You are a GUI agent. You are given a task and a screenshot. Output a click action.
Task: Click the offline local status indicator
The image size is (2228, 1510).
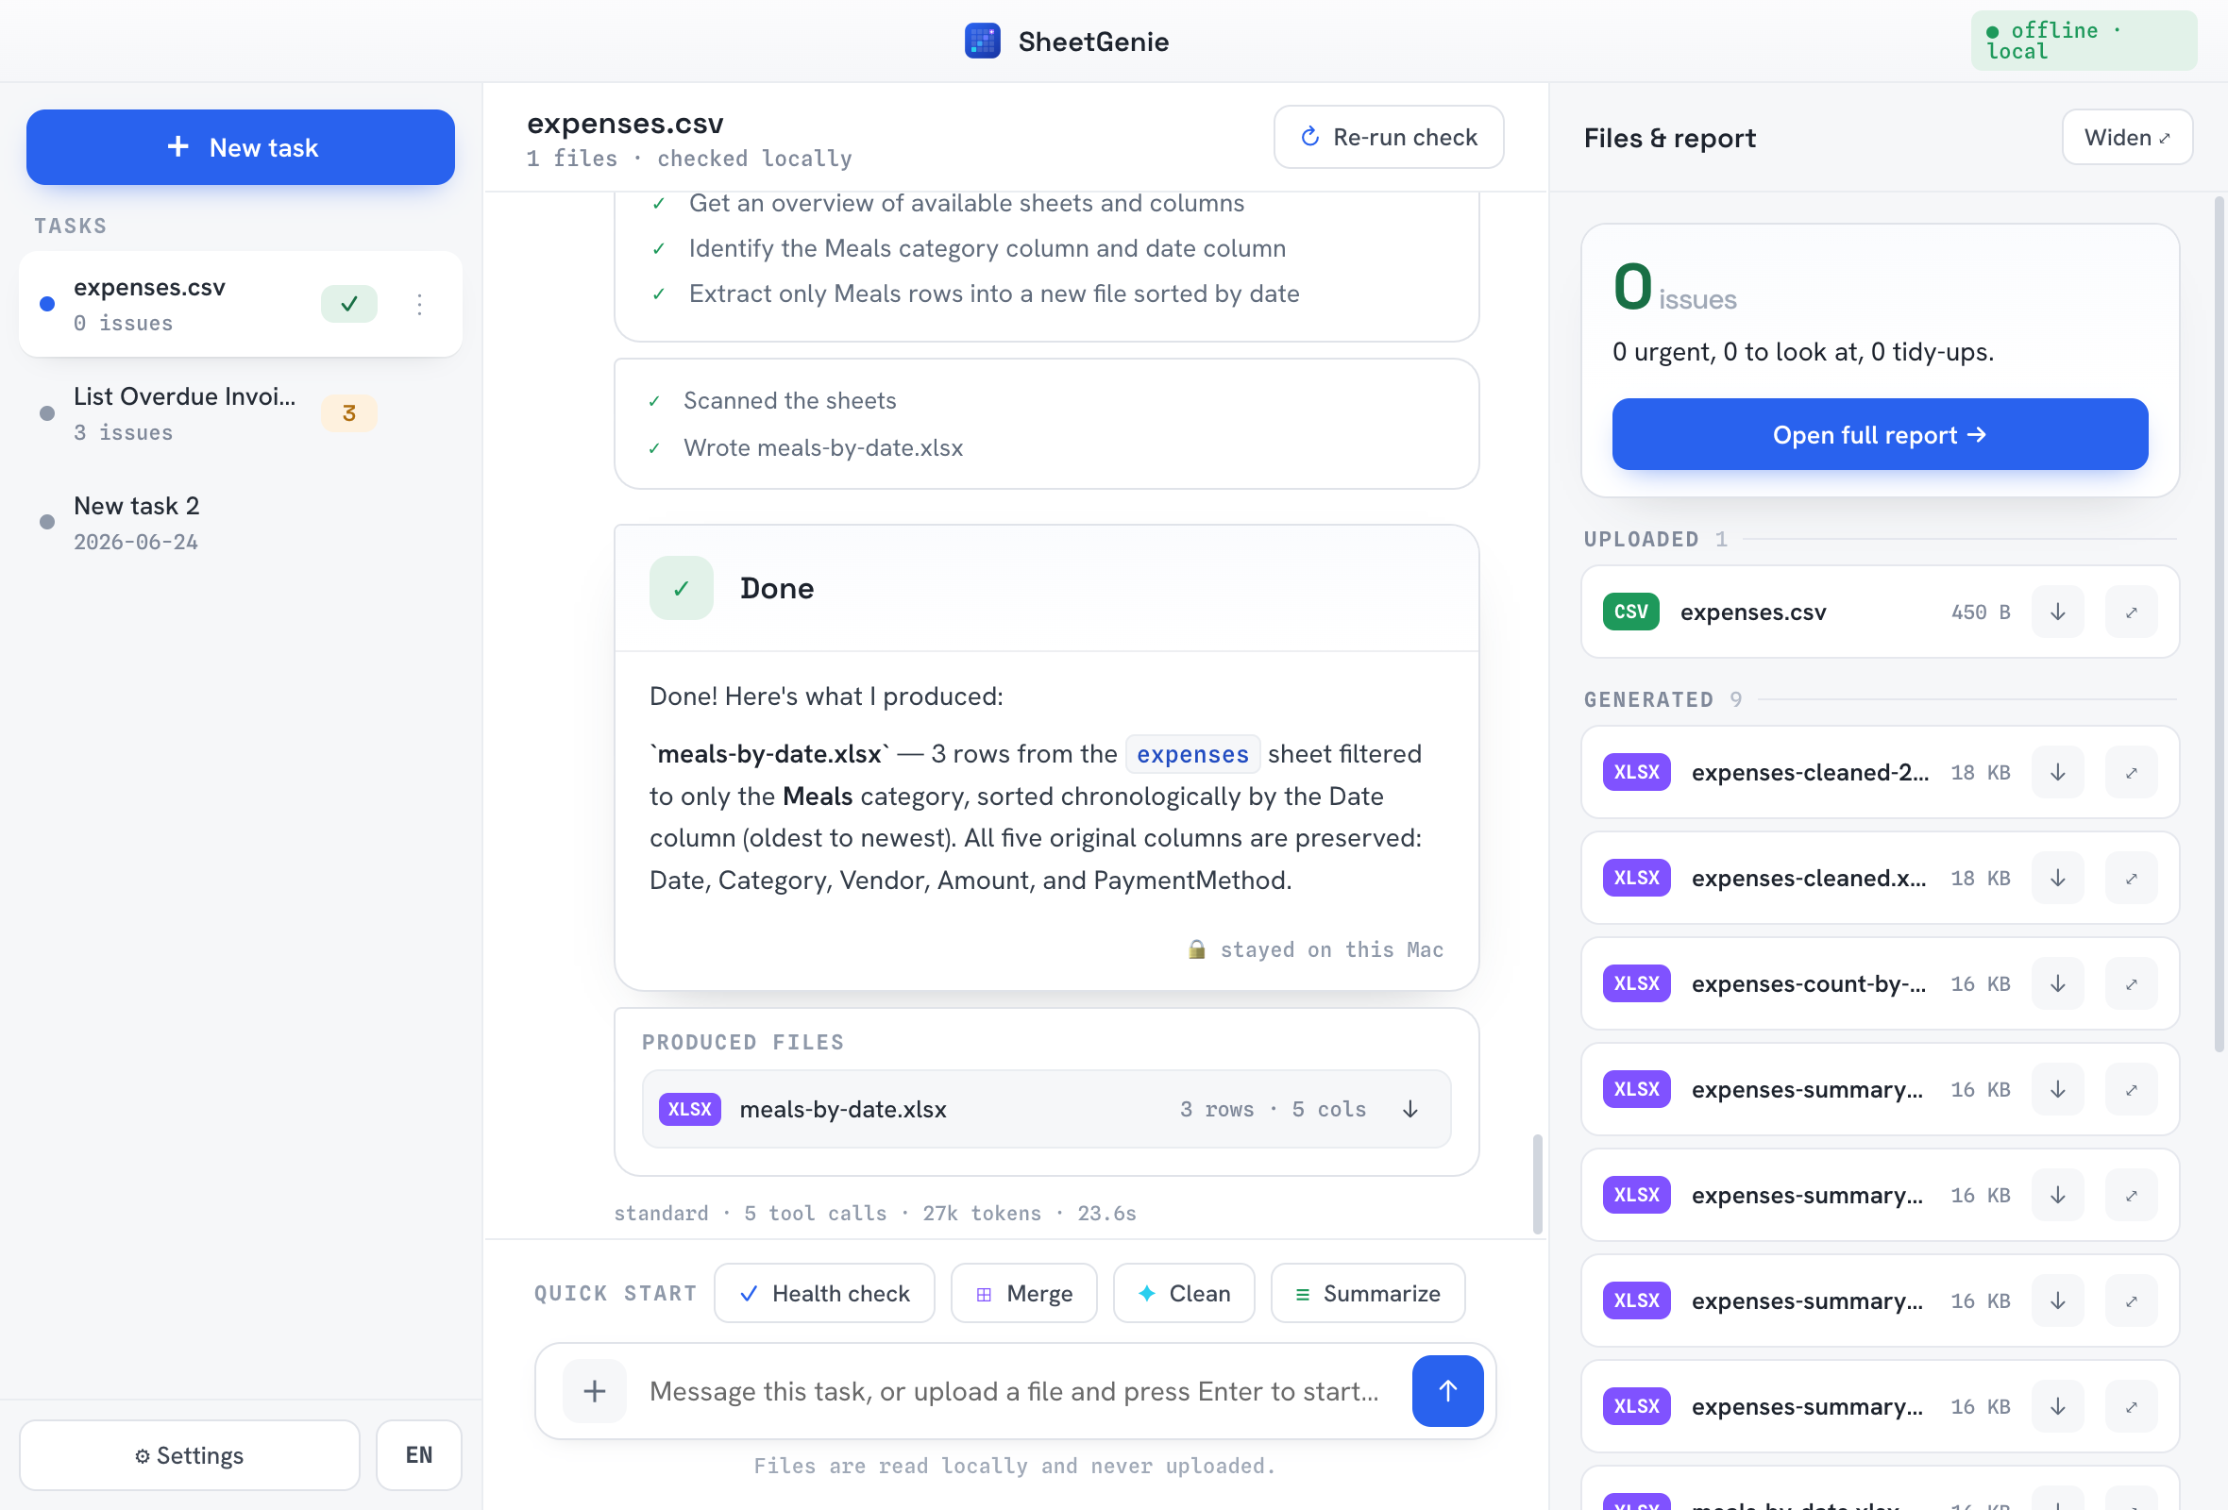tap(2084, 41)
